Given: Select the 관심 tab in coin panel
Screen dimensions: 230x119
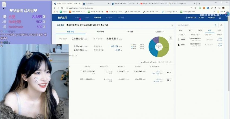Looking at the screenshot, I should point(219,31).
